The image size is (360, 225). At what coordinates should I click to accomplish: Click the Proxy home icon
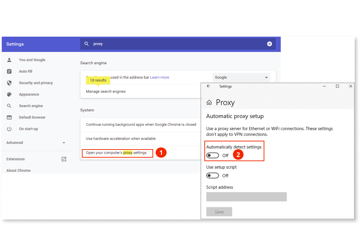click(x=209, y=103)
